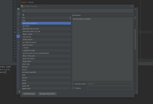Click the Install Package button
The image size is (153, 104).
[x=29, y=94]
